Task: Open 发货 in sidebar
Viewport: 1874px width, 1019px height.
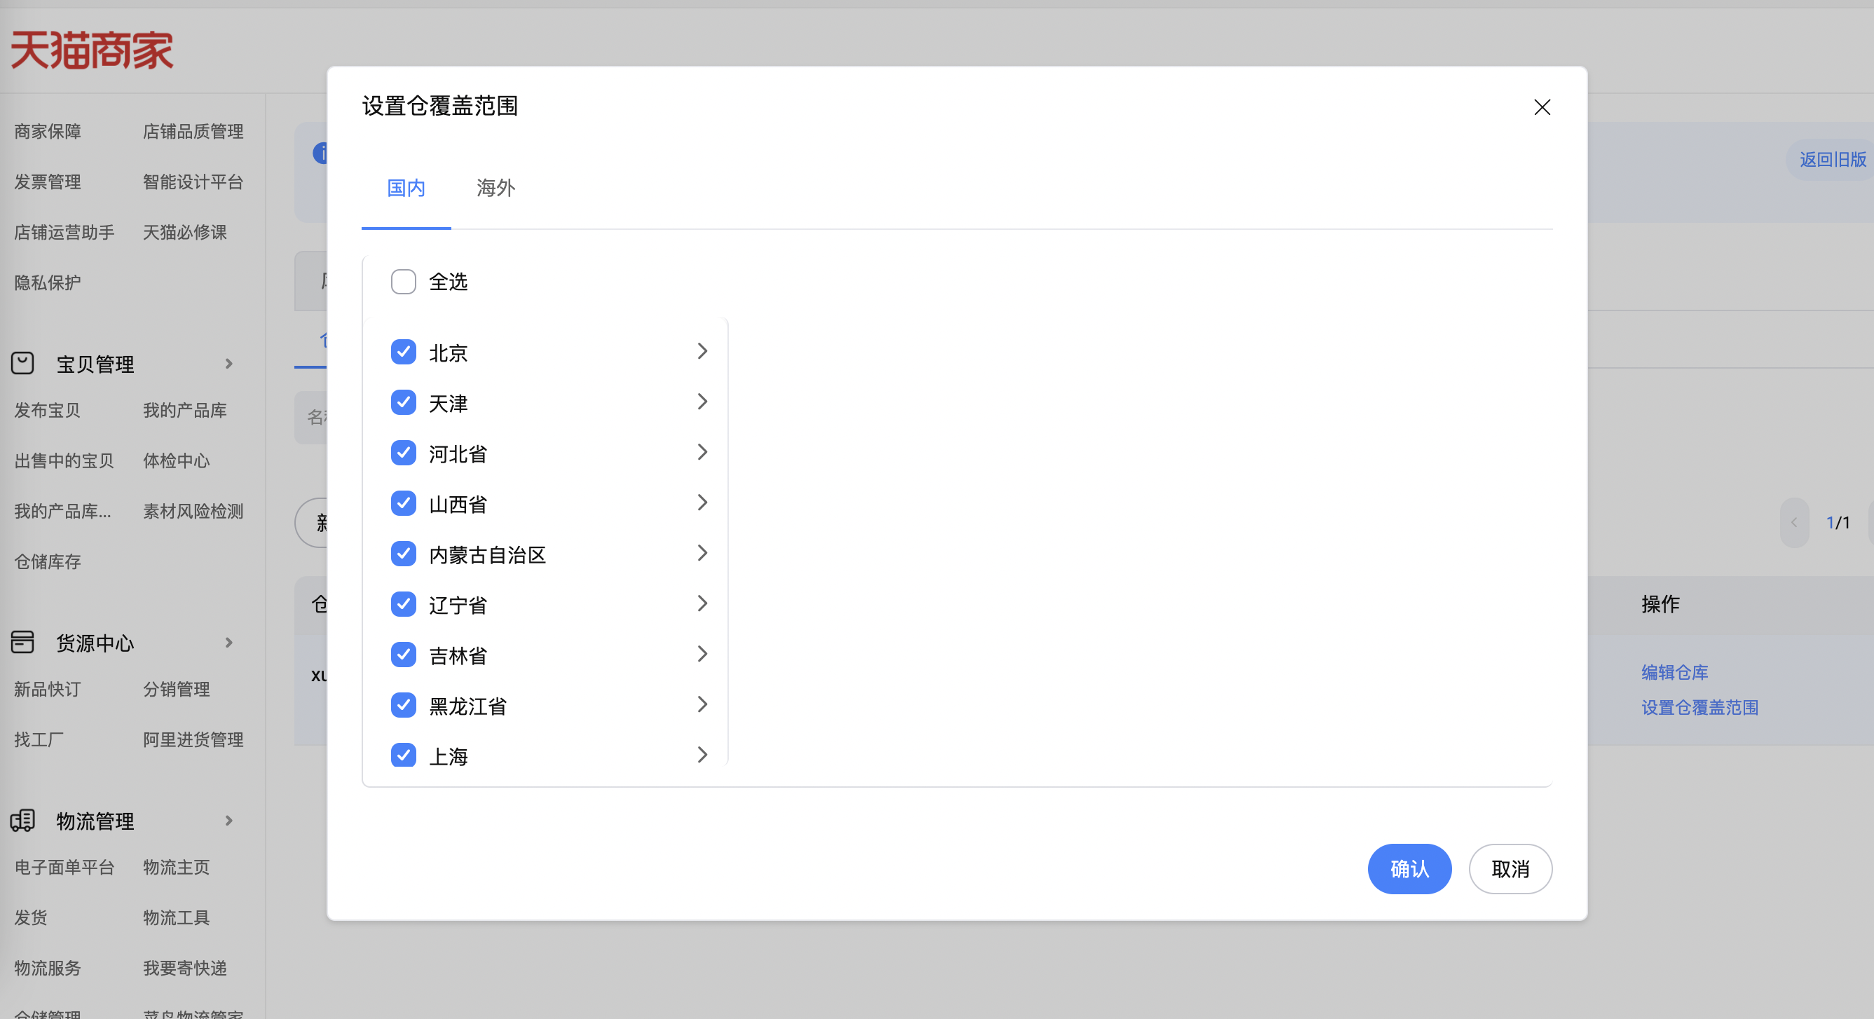Action: click(31, 917)
